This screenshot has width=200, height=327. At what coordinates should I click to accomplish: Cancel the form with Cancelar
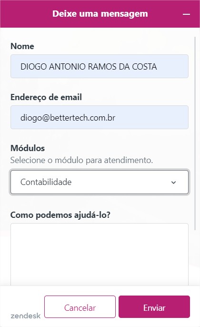pos(80,307)
